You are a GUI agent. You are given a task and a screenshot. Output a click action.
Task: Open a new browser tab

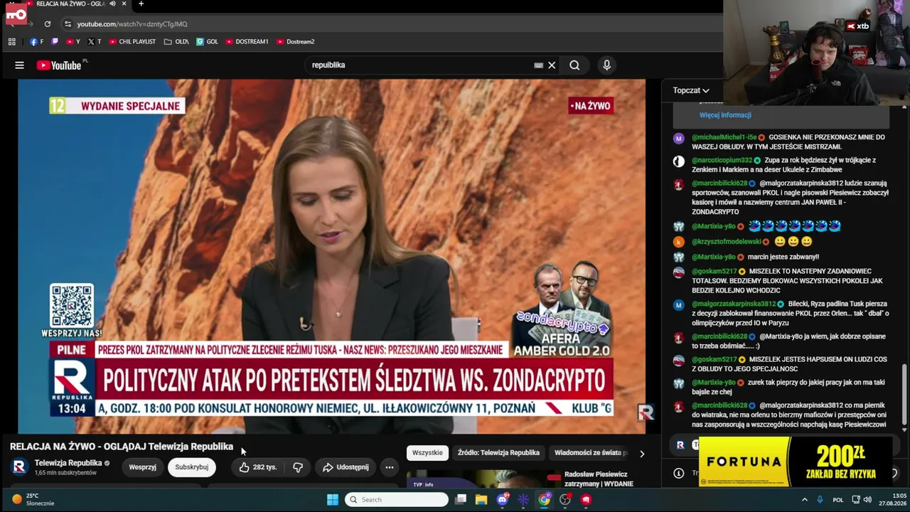pyautogui.click(x=141, y=4)
